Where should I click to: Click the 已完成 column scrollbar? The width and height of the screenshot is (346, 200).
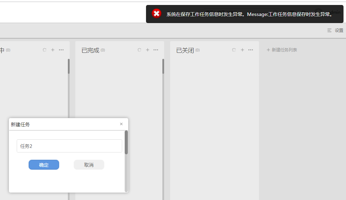click(163, 66)
